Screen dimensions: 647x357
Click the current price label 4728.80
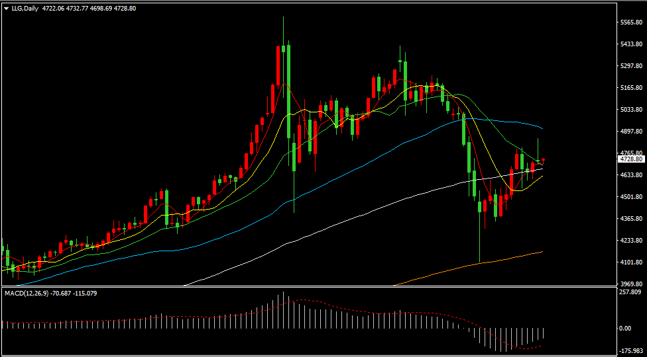(x=631, y=159)
